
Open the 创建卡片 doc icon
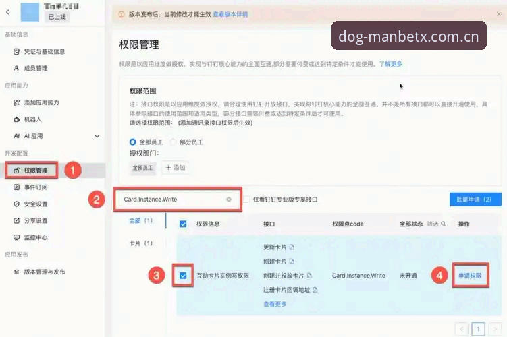(x=292, y=261)
